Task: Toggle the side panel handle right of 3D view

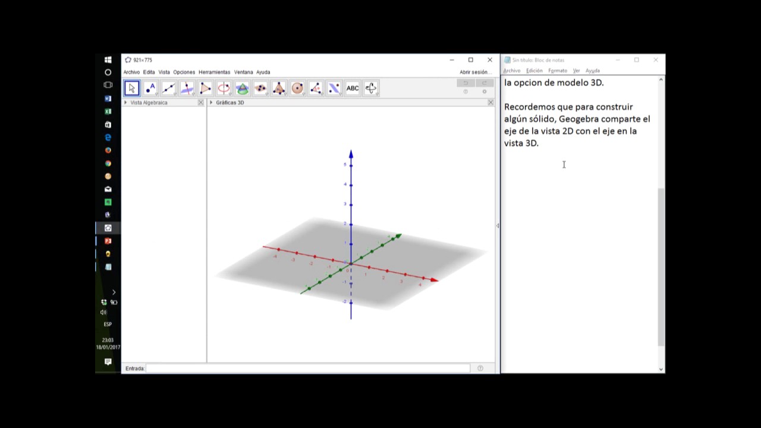Action: (498, 225)
